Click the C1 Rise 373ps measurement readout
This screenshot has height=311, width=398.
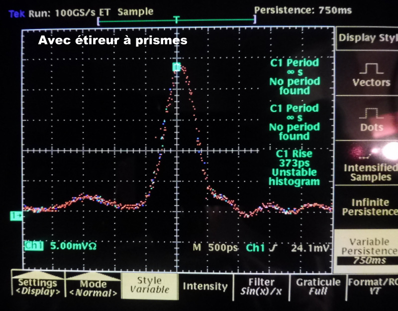294,168
